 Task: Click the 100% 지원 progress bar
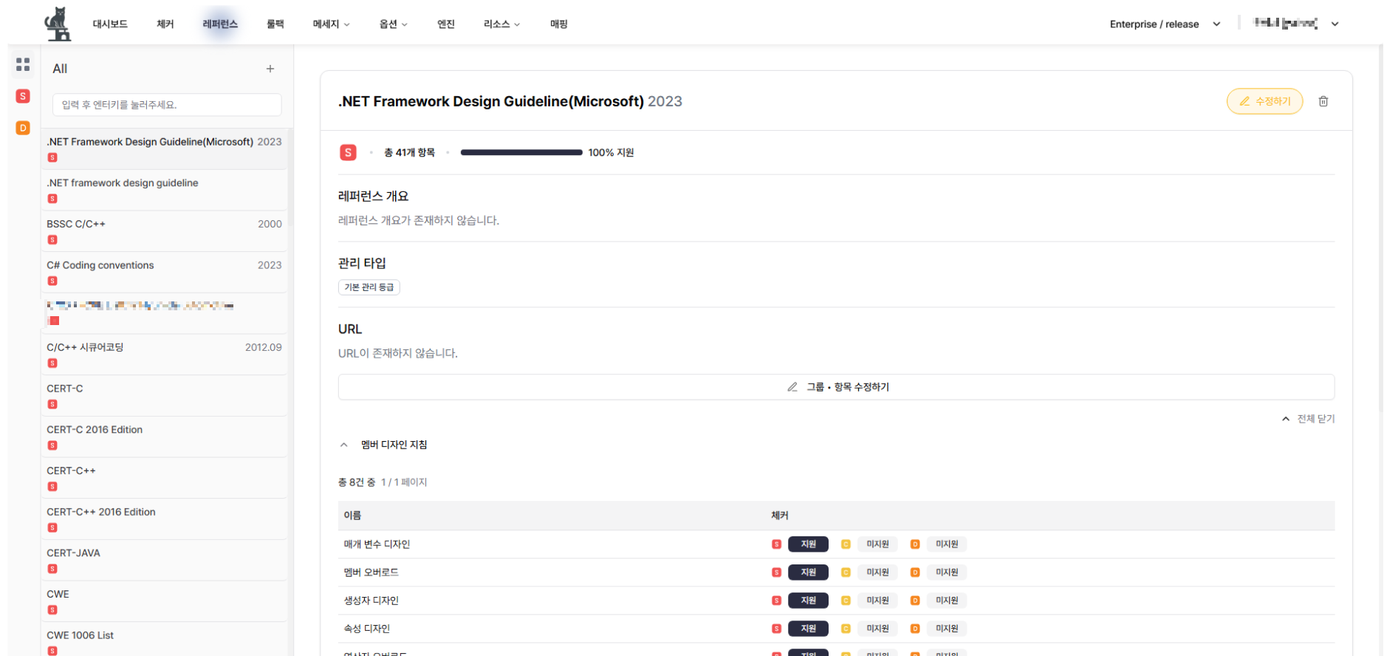[521, 152]
